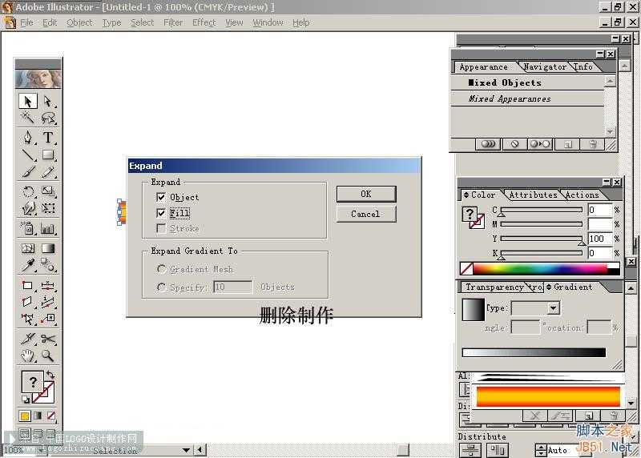Viewport: 641px width, 458px height.
Task: Select the Symbol Sprayer tool
Action: (28, 228)
